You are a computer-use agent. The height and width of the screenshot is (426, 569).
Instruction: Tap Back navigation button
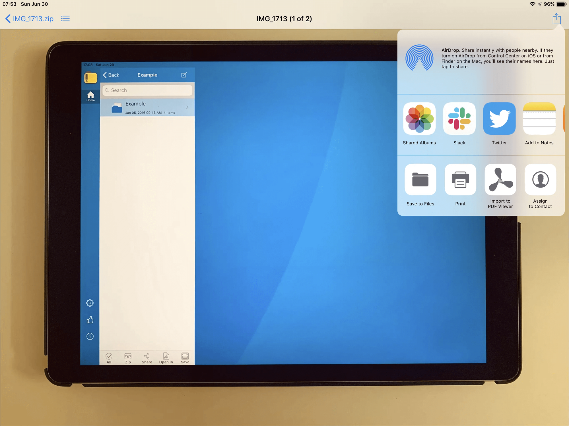[x=111, y=75]
